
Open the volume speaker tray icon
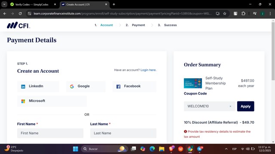(x=247, y=149)
